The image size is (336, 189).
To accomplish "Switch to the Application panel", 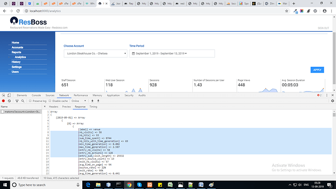I will [113, 95].
